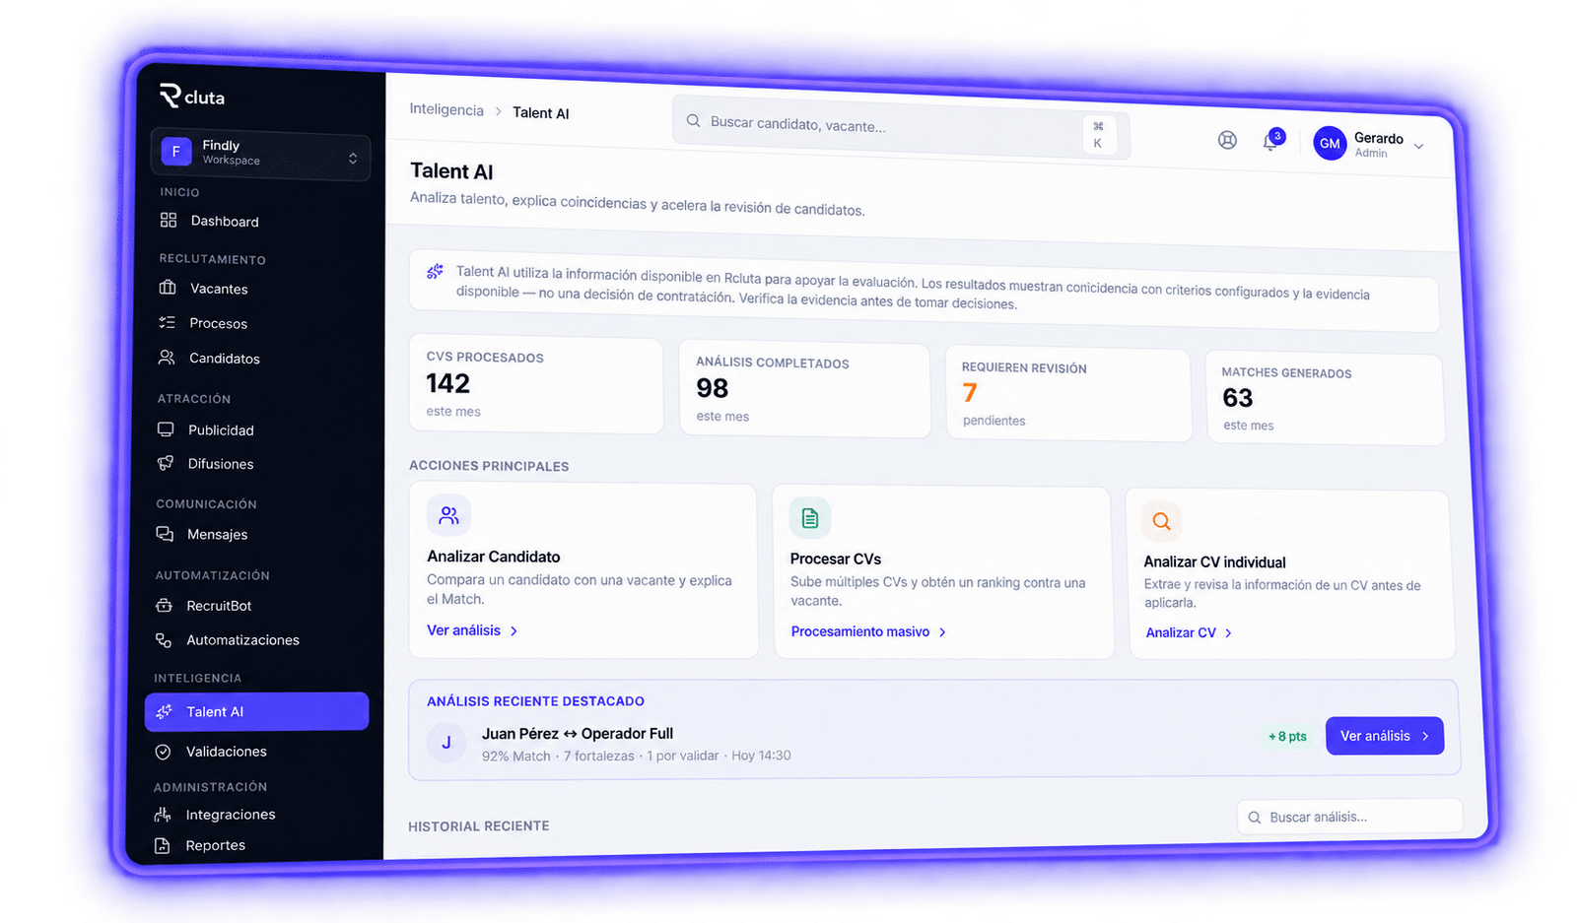The image size is (1577, 923).
Task: Click the MATCHES GENERADOS 63 stat card
Action: pyautogui.click(x=1326, y=399)
